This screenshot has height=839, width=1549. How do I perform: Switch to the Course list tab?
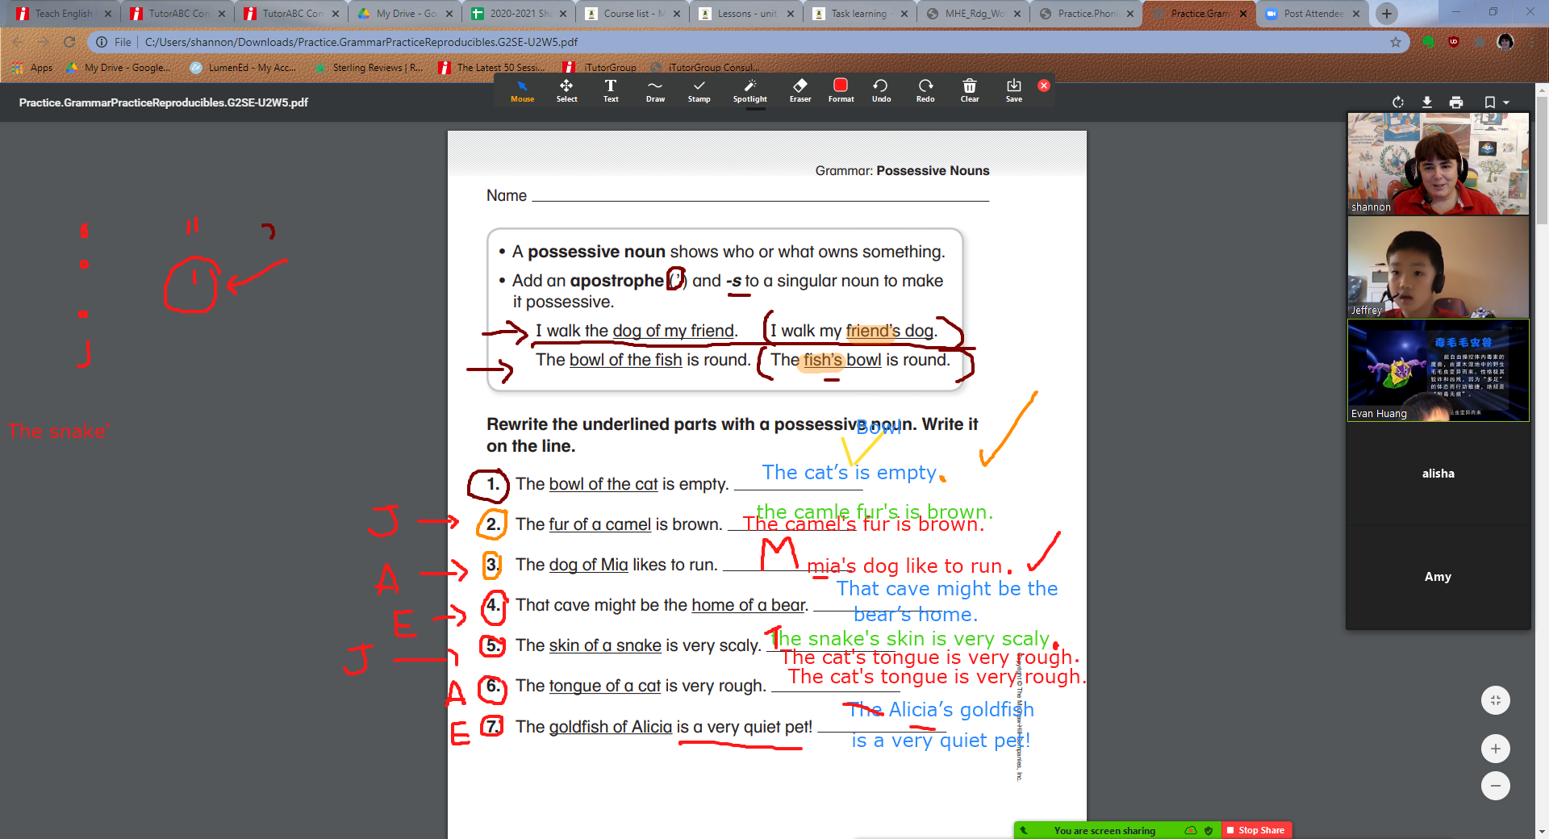click(x=634, y=14)
